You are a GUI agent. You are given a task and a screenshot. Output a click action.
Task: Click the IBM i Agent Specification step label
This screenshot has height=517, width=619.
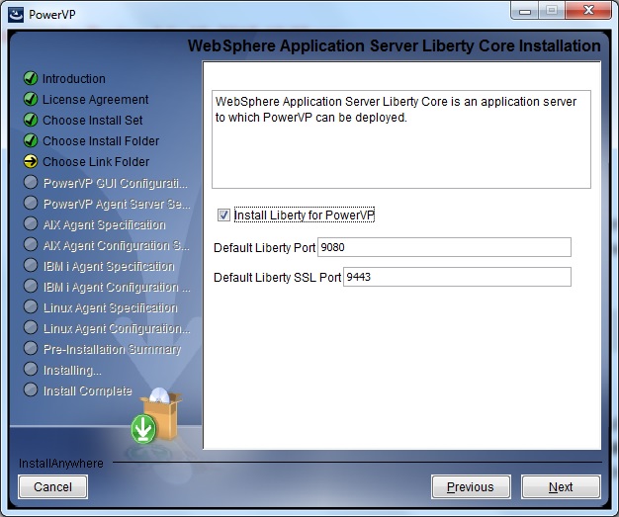[x=109, y=266]
